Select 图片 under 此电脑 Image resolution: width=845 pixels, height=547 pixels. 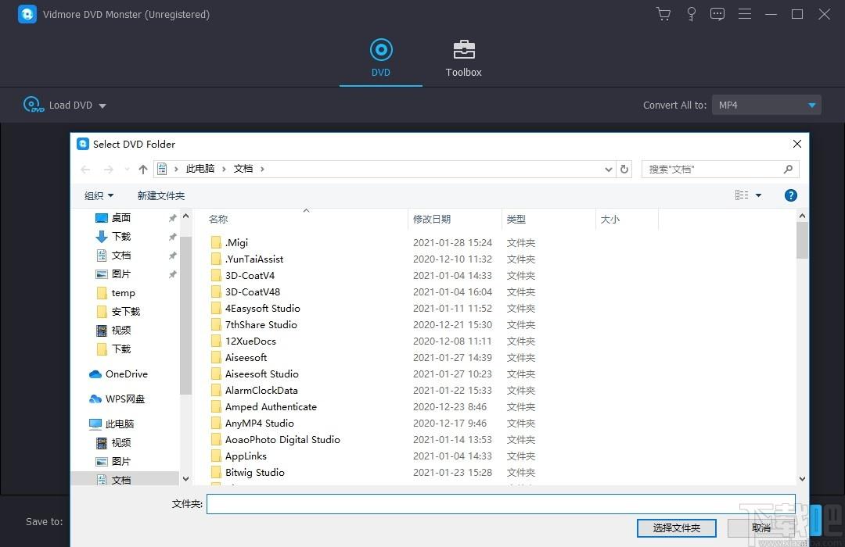pyautogui.click(x=121, y=461)
